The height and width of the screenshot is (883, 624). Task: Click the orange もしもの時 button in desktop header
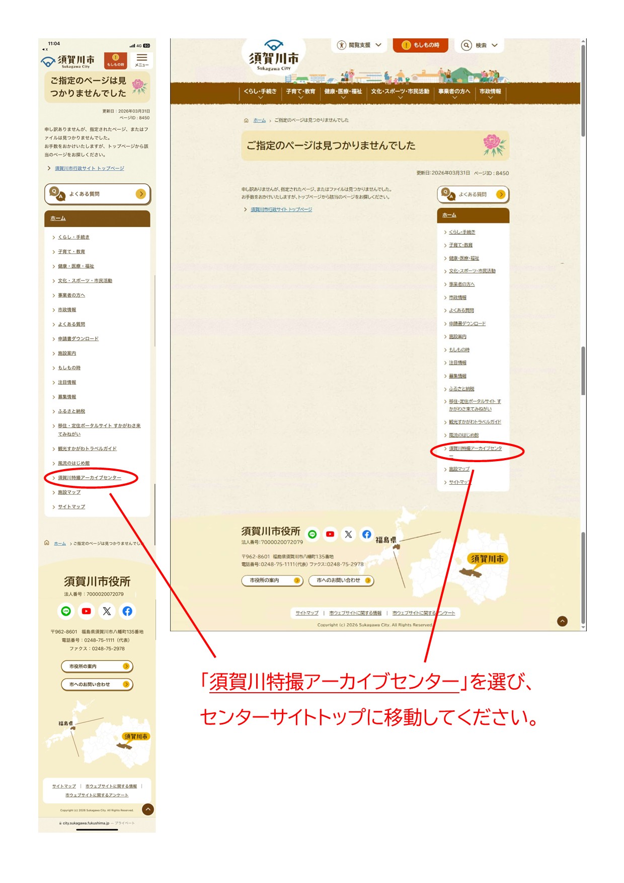click(421, 45)
